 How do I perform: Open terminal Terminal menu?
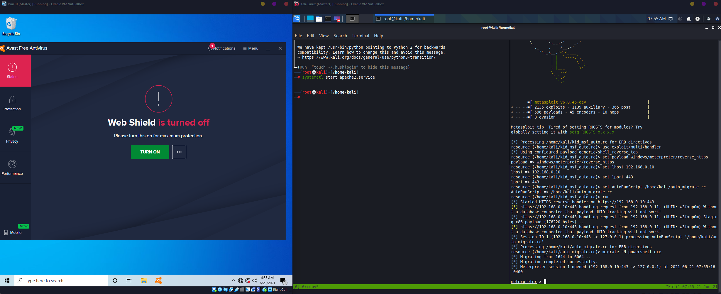point(360,36)
